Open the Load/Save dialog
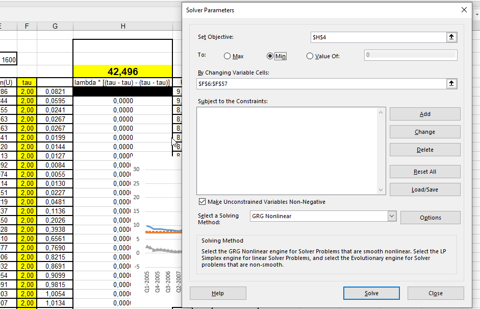This screenshot has width=480, height=309. click(425, 189)
